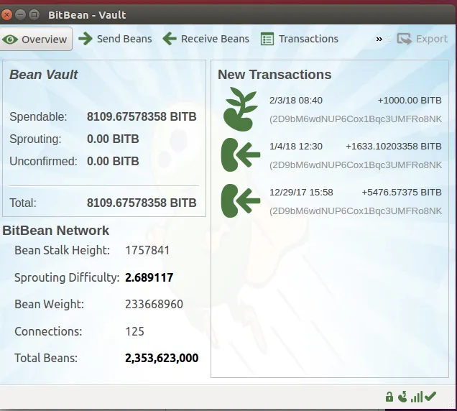The width and height of the screenshot is (457, 411).
Task: Click the wallet lock status icon
Action: [x=389, y=397]
